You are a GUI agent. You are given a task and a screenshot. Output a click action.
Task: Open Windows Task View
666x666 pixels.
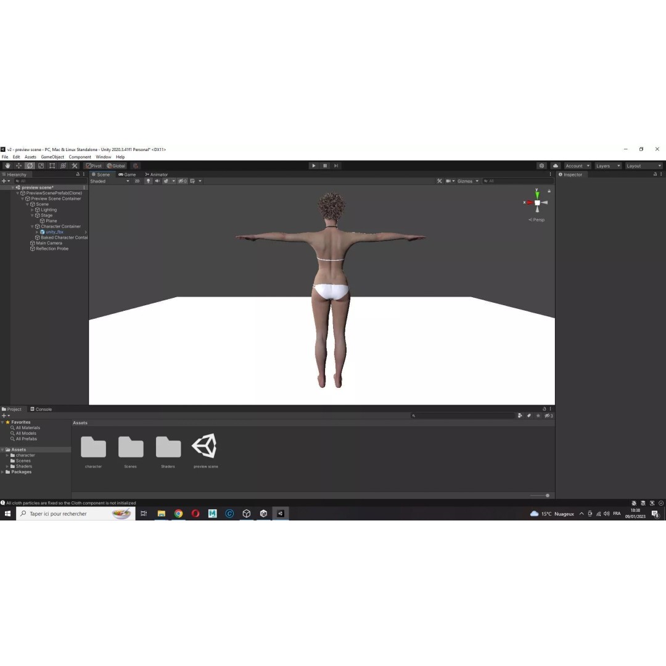point(144,514)
